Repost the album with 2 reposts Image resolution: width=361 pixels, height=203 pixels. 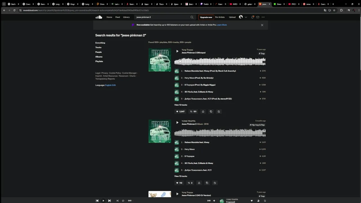click(190, 183)
